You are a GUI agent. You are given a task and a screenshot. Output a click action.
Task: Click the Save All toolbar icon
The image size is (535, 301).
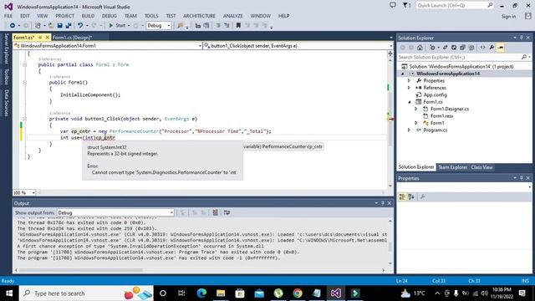click(x=69, y=26)
